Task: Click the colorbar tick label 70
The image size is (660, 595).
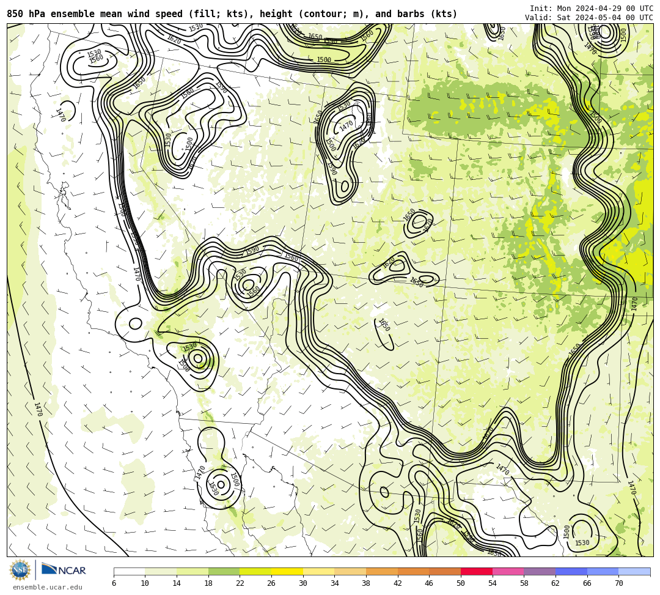Action: [x=618, y=583]
